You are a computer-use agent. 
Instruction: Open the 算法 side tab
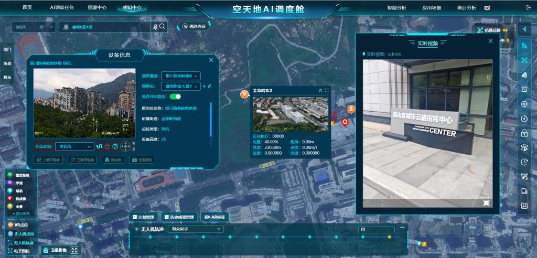tap(7, 77)
